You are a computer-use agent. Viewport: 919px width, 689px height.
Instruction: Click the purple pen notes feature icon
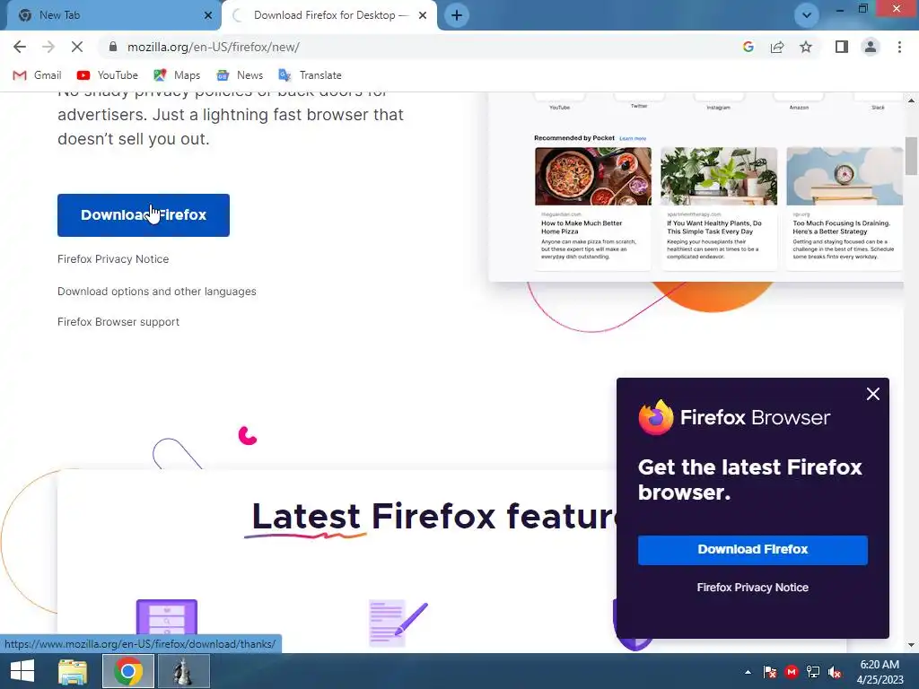pos(398,624)
